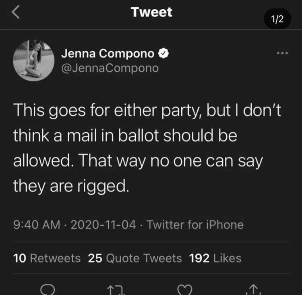Open the Jenna Compono display name
Viewport: 302px width, 295px height.
(x=108, y=53)
